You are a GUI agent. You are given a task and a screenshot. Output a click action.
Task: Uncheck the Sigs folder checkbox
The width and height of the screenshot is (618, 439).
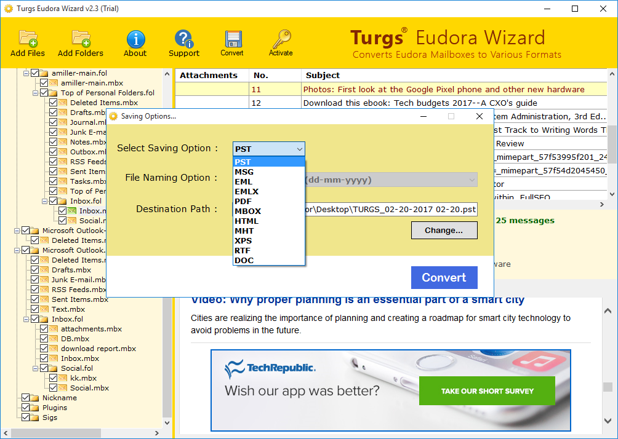coord(26,417)
